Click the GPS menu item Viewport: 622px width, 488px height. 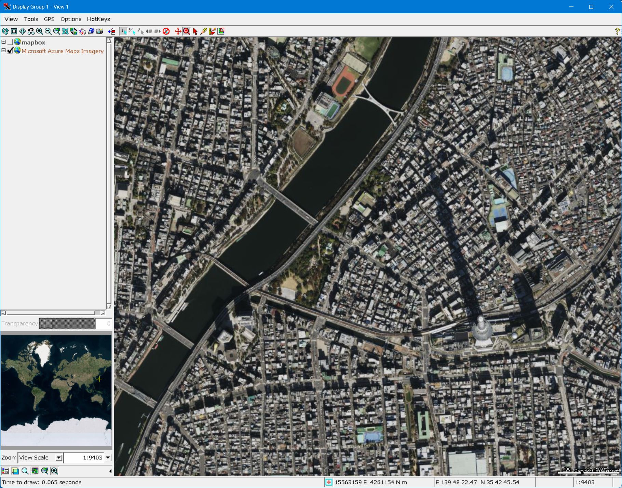point(49,19)
